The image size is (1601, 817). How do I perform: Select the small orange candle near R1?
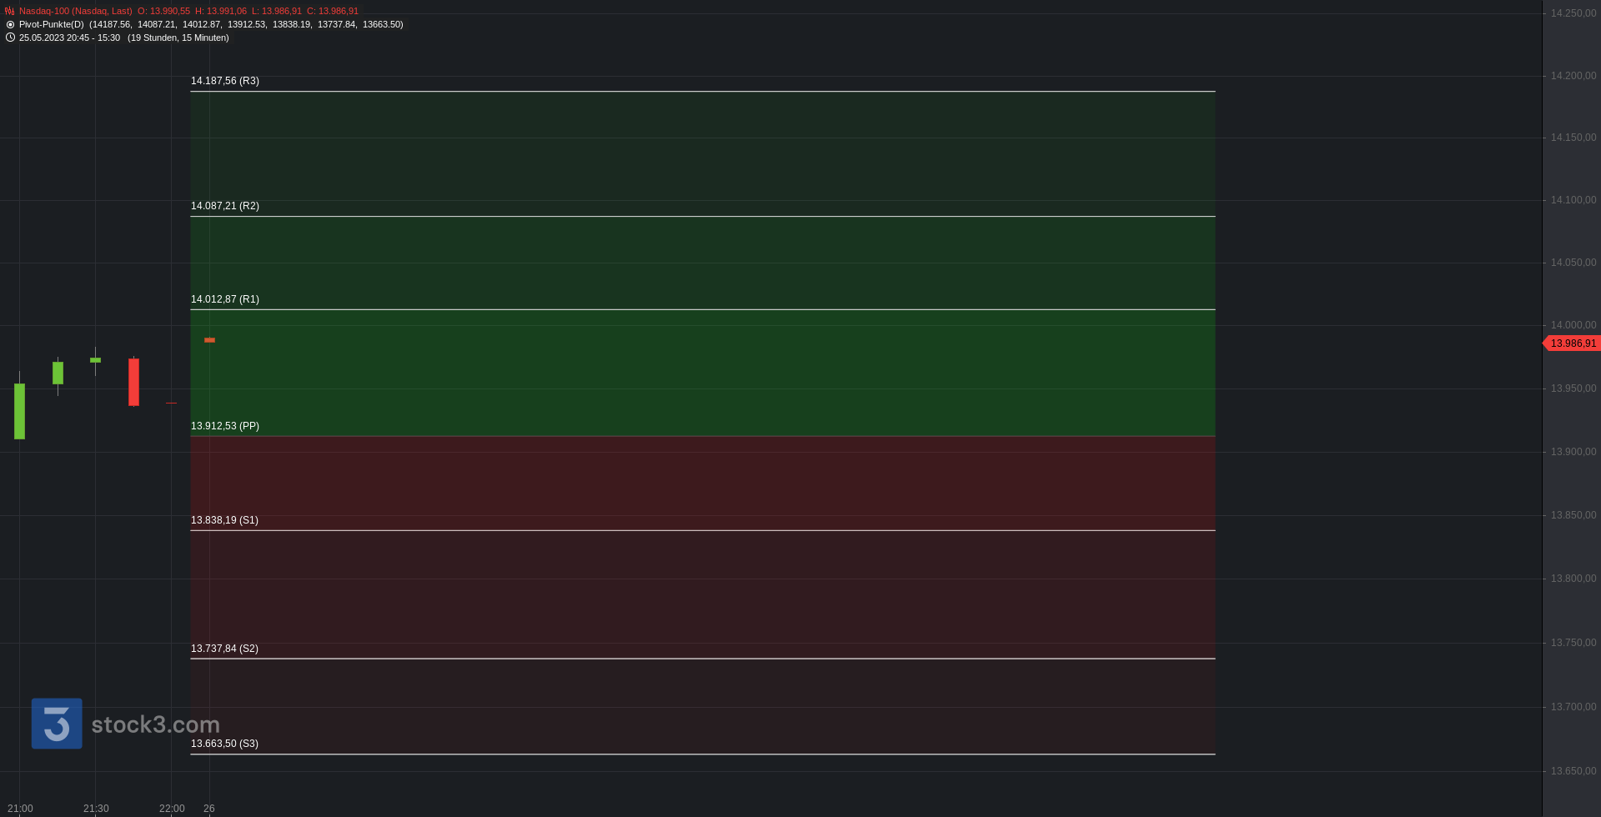click(x=209, y=340)
